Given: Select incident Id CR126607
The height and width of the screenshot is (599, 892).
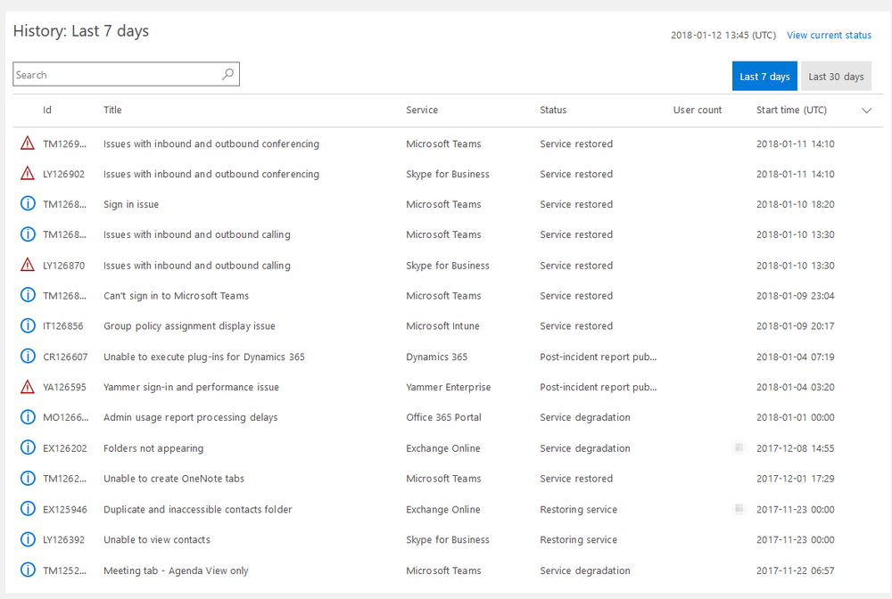Looking at the screenshot, I should coord(65,357).
